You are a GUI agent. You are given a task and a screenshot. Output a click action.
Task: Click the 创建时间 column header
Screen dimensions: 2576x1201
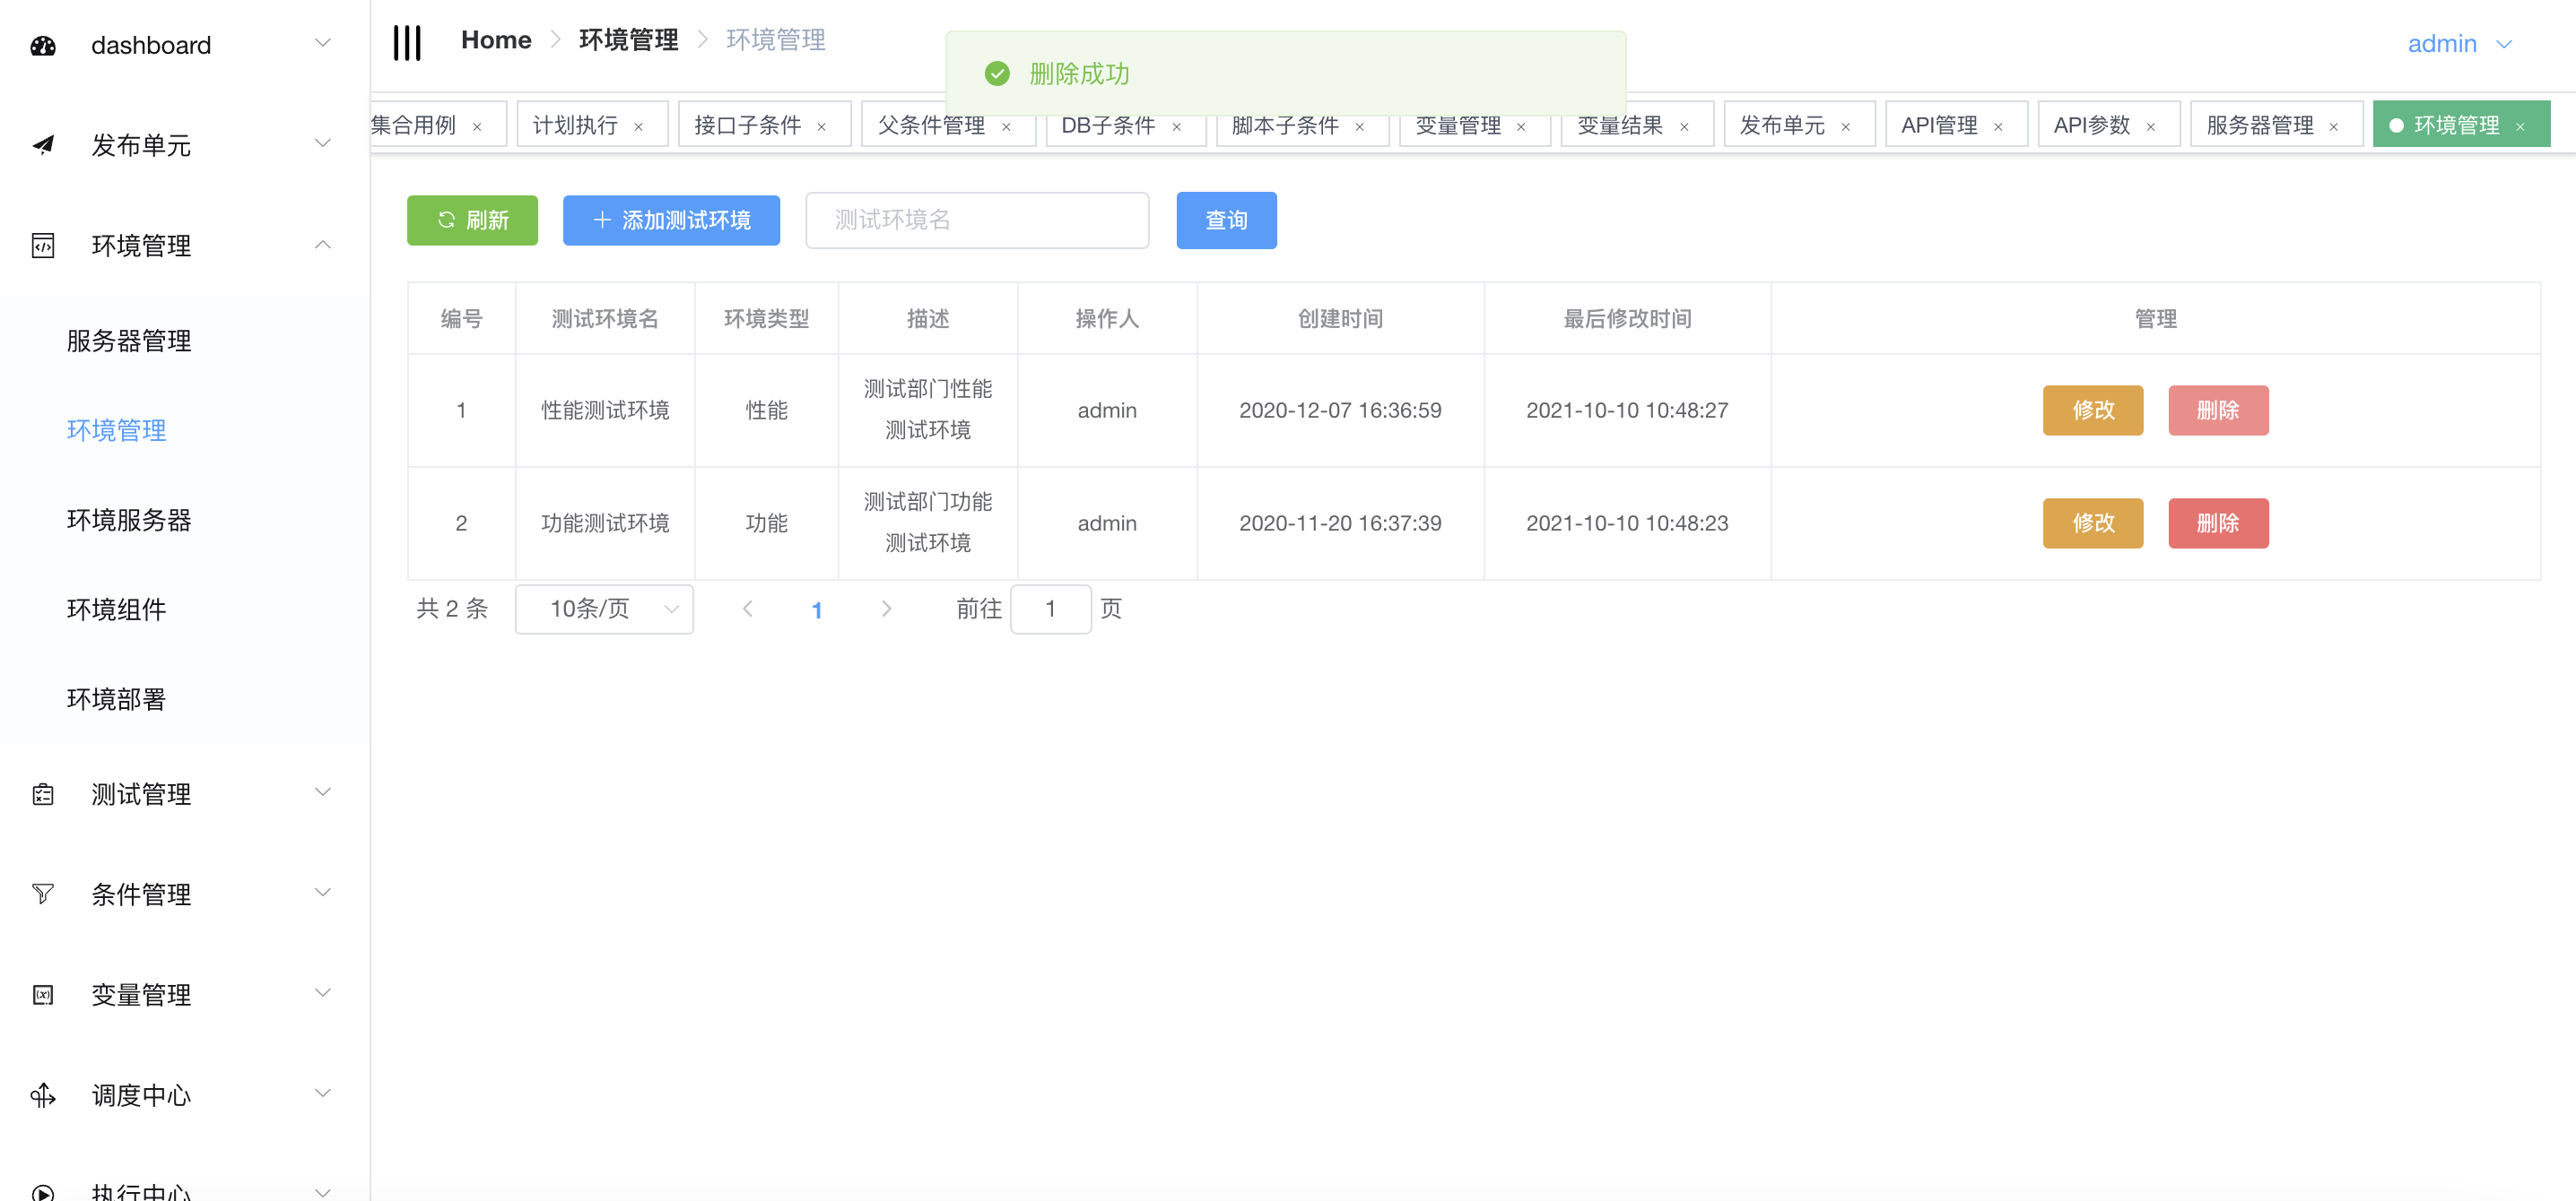1340,319
